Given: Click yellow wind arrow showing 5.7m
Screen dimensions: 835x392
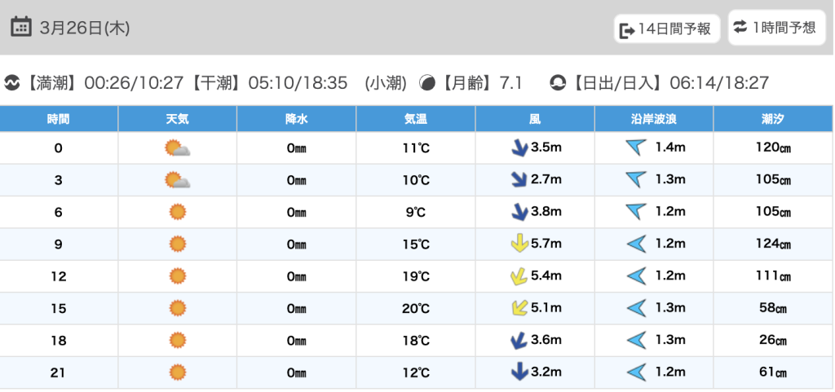Looking at the screenshot, I should pyautogui.click(x=518, y=244).
